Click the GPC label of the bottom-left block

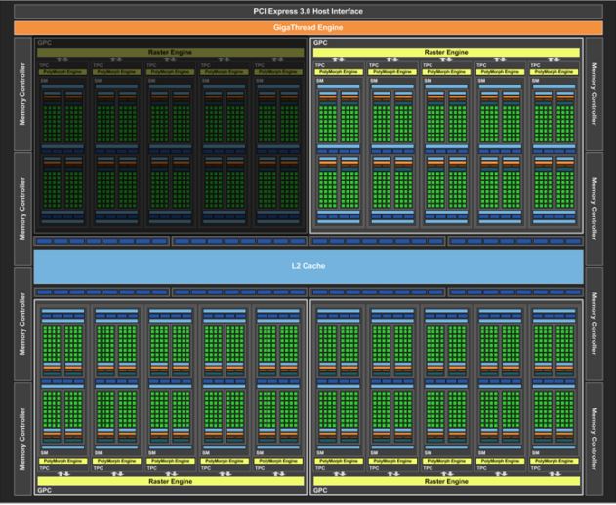pos(44,490)
